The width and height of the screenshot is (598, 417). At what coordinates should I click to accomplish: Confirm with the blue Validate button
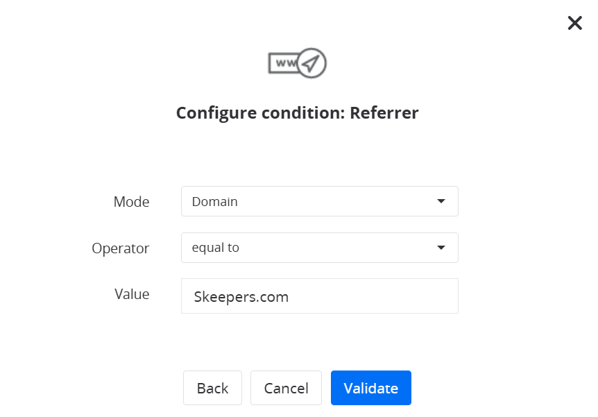(371, 388)
